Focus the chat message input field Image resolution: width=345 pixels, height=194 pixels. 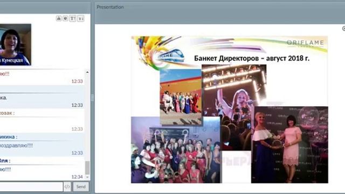pyautogui.click(x=31, y=187)
